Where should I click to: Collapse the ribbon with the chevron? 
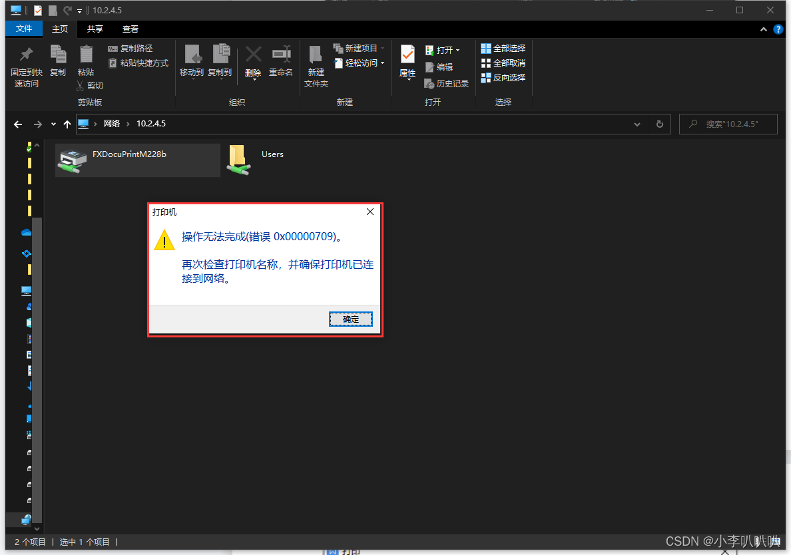[763, 30]
